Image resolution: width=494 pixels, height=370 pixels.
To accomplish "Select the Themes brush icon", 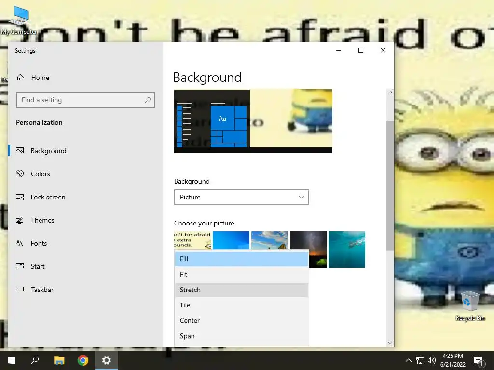I will (x=20, y=220).
